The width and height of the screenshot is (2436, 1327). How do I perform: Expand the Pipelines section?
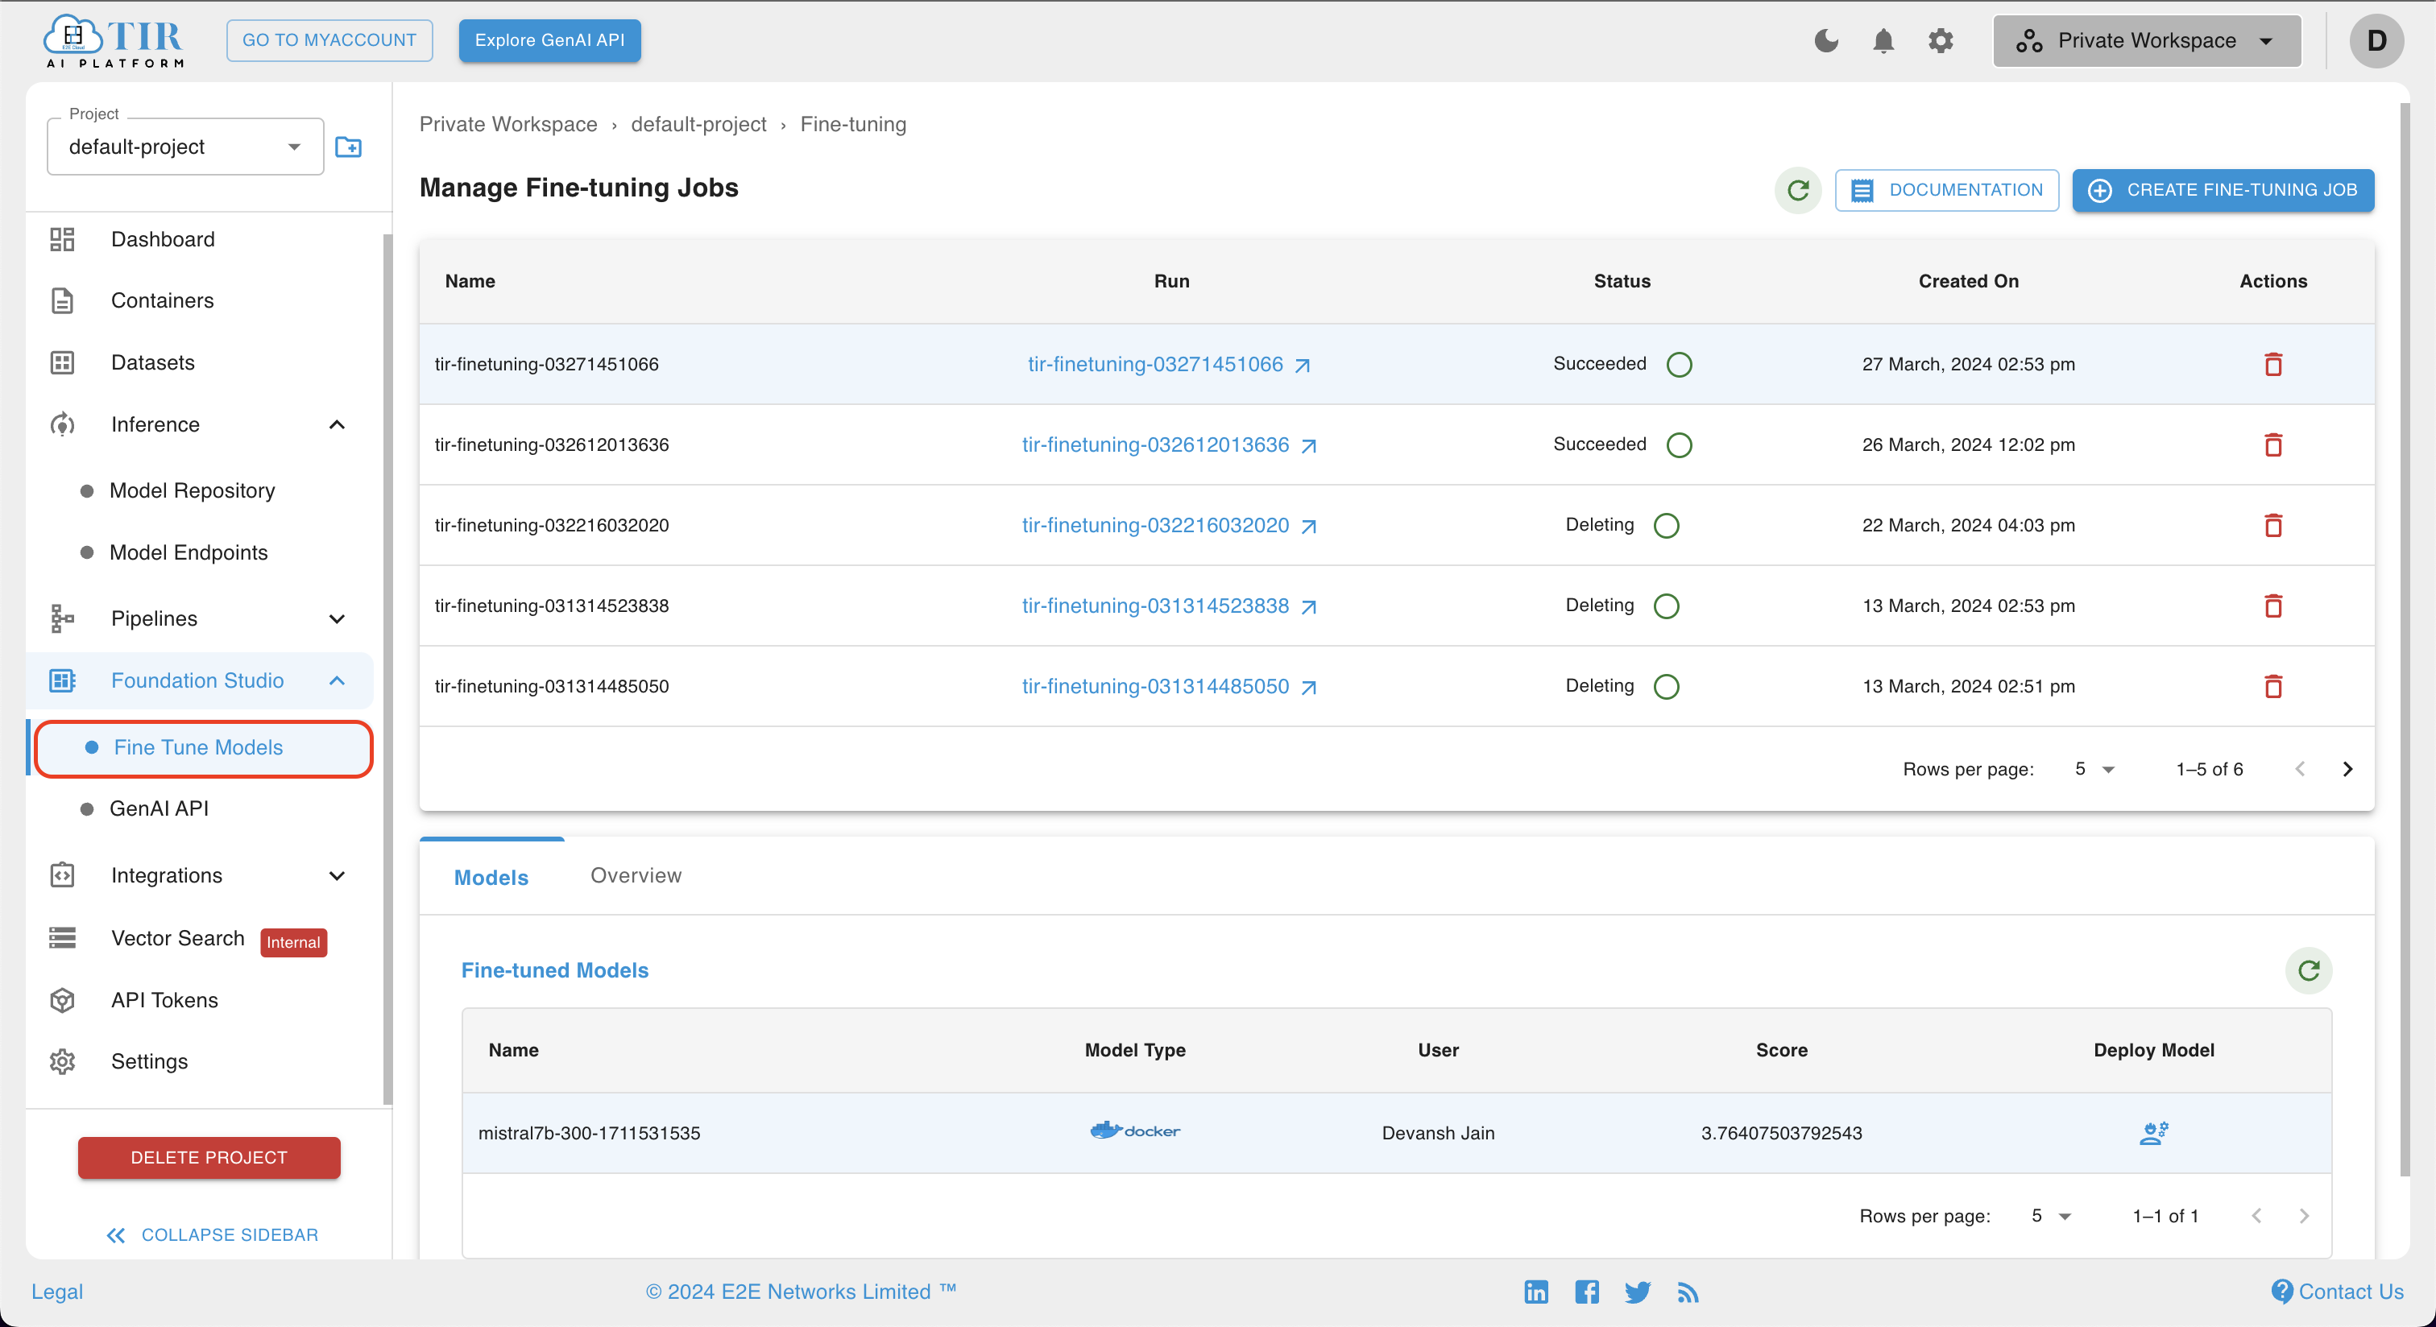(337, 618)
